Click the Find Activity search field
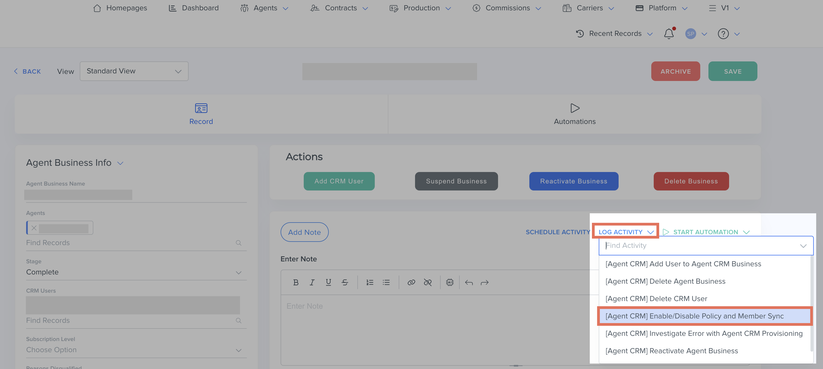This screenshot has height=369, width=823. pos(700,245)
